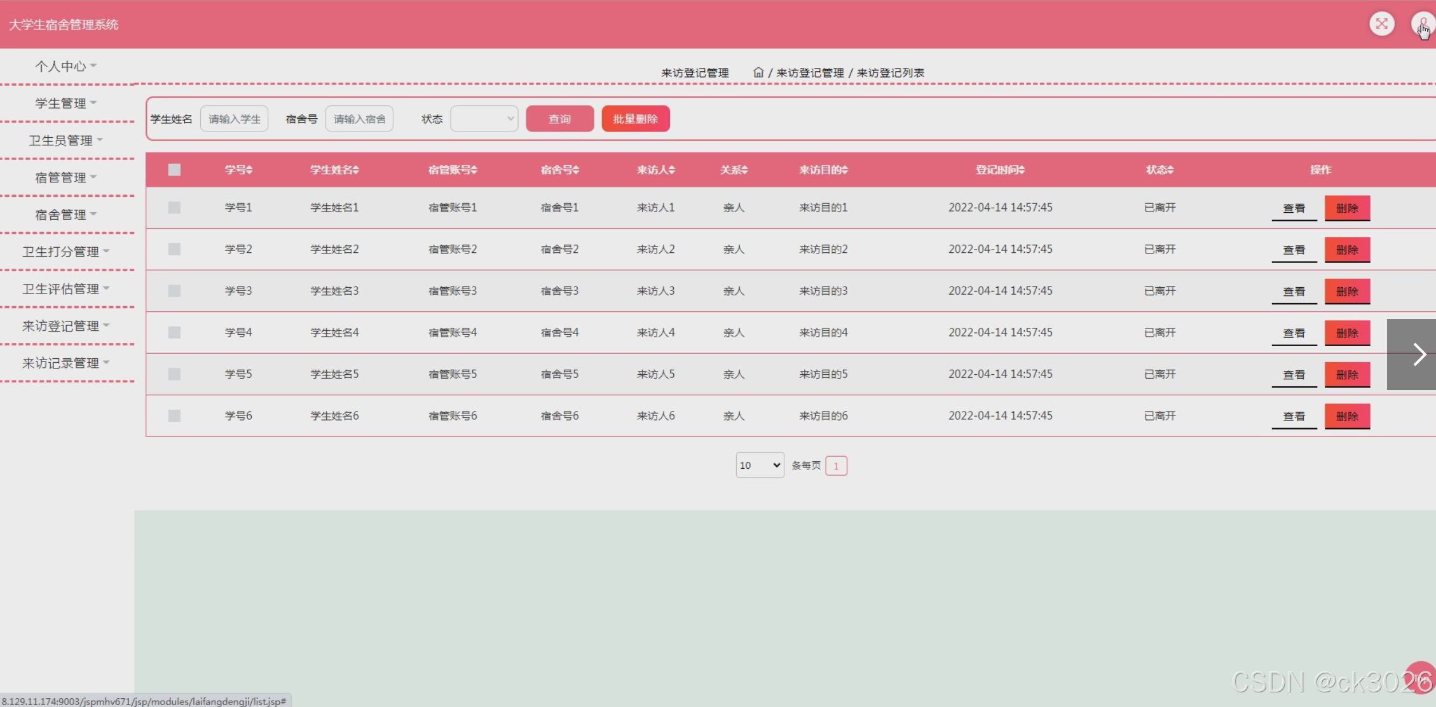Click the fullscreen toggle icon in header
Image resolution: width=1436 pixels, height=707 pixels.
pyautogui.click(x=1381, y=24)
